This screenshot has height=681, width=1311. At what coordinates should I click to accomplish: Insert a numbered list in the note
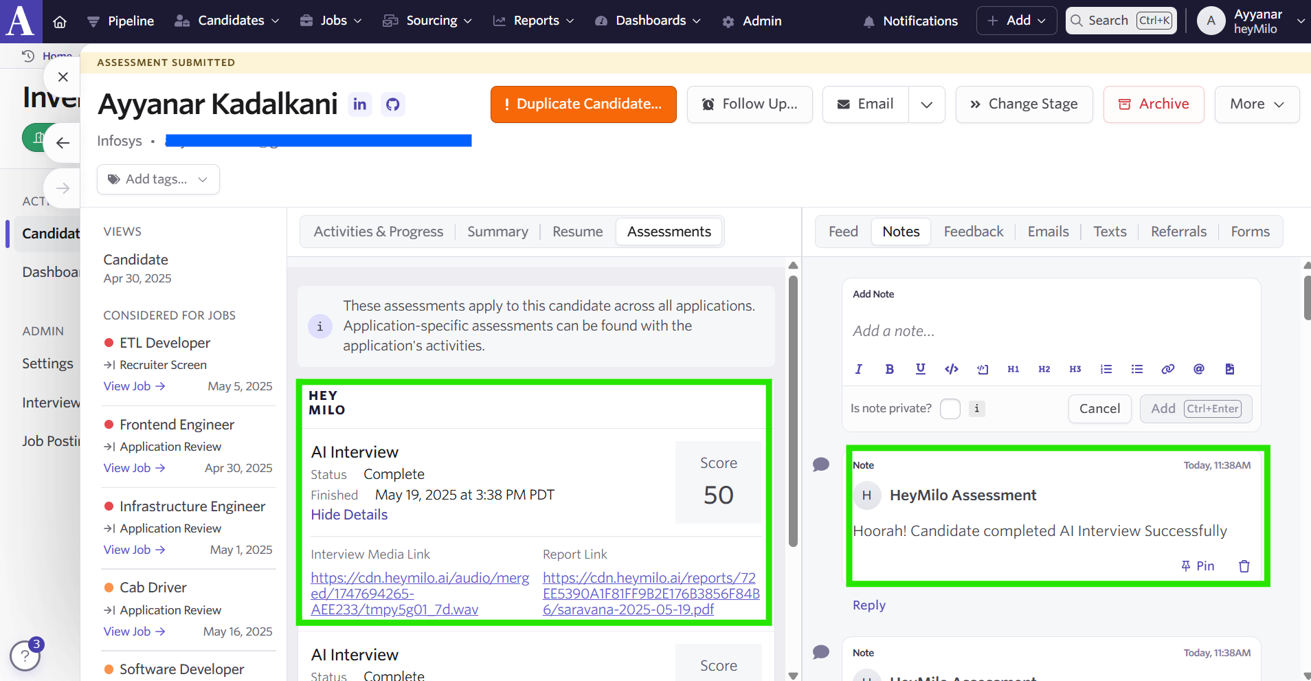click(1106, 369)
